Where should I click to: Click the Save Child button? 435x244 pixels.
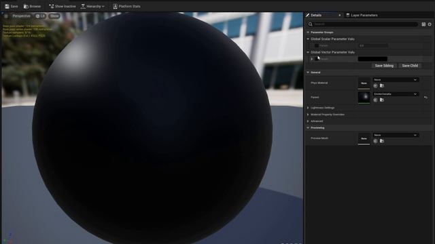pos(410,66)
